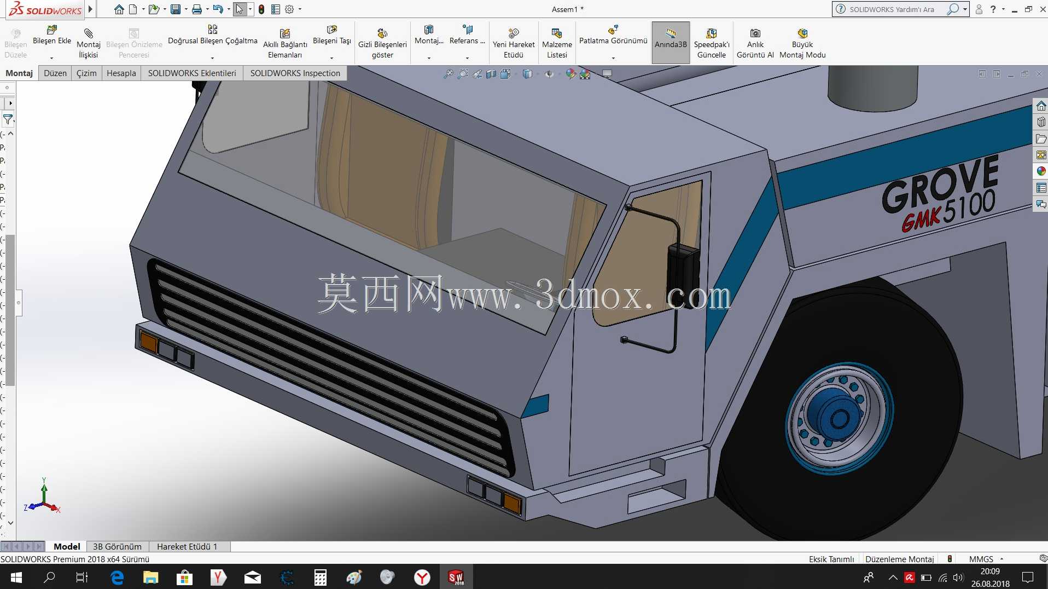Click the help question mark button
Viewport: 1048px width, 589px height.
pos(993,9)
